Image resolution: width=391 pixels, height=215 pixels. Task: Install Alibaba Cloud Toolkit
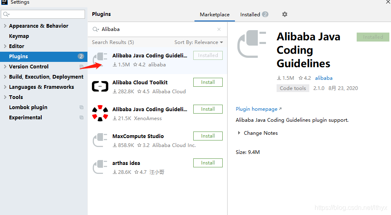pyautogui.click(x=208, y=82)
